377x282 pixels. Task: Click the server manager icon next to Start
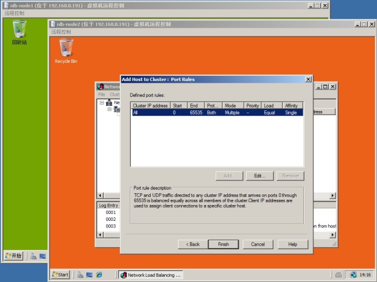[80, 274]
